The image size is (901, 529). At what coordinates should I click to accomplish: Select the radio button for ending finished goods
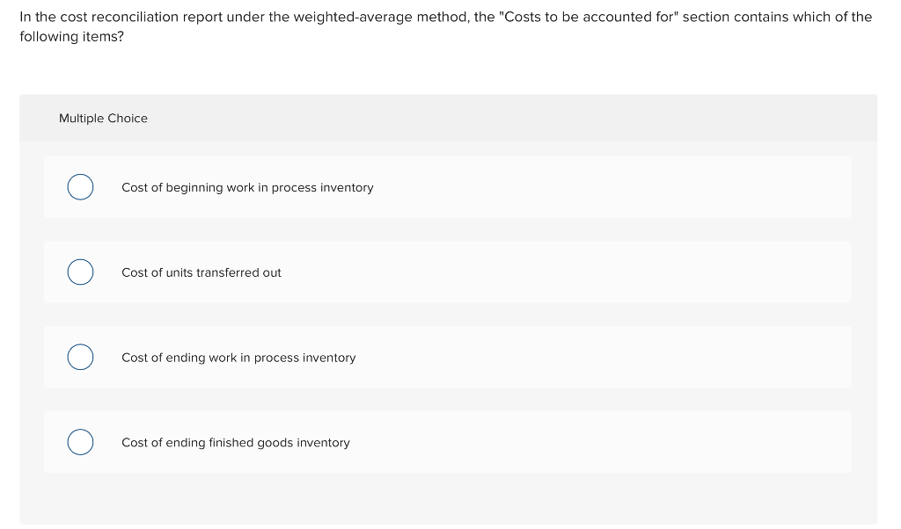(80, 442)
